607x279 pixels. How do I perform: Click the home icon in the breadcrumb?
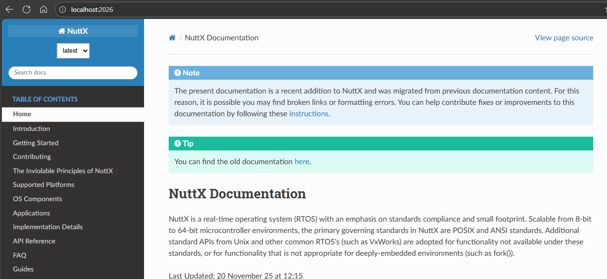tap(172, 38)
